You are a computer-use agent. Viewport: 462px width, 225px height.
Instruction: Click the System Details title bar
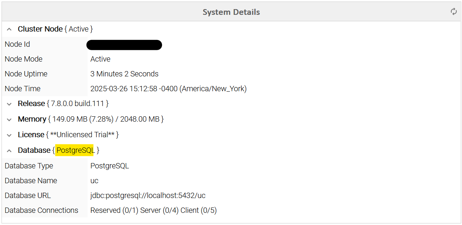click(x=231, y=12)
